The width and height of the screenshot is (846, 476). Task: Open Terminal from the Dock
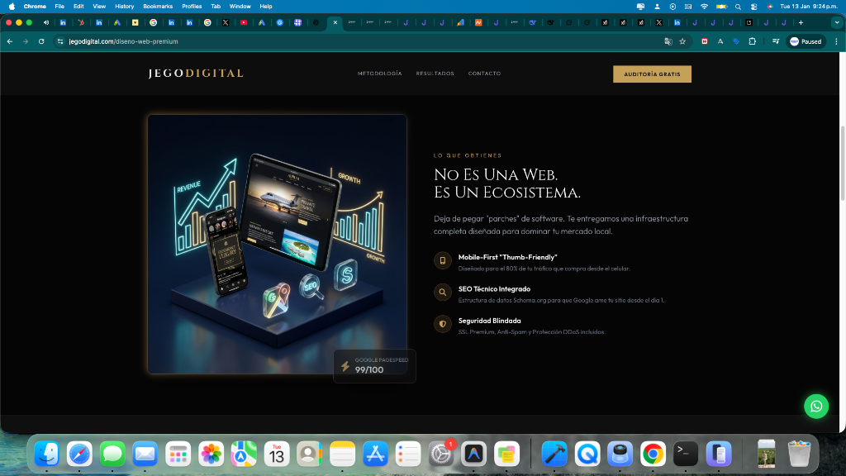684,454
